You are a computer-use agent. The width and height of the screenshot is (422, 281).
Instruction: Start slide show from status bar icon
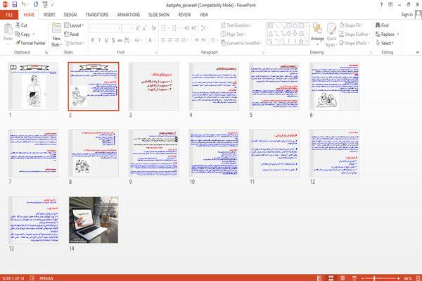click(354, 278)
